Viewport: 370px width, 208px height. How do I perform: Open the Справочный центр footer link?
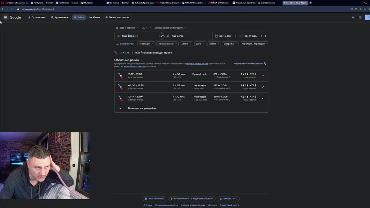point(229,205)
